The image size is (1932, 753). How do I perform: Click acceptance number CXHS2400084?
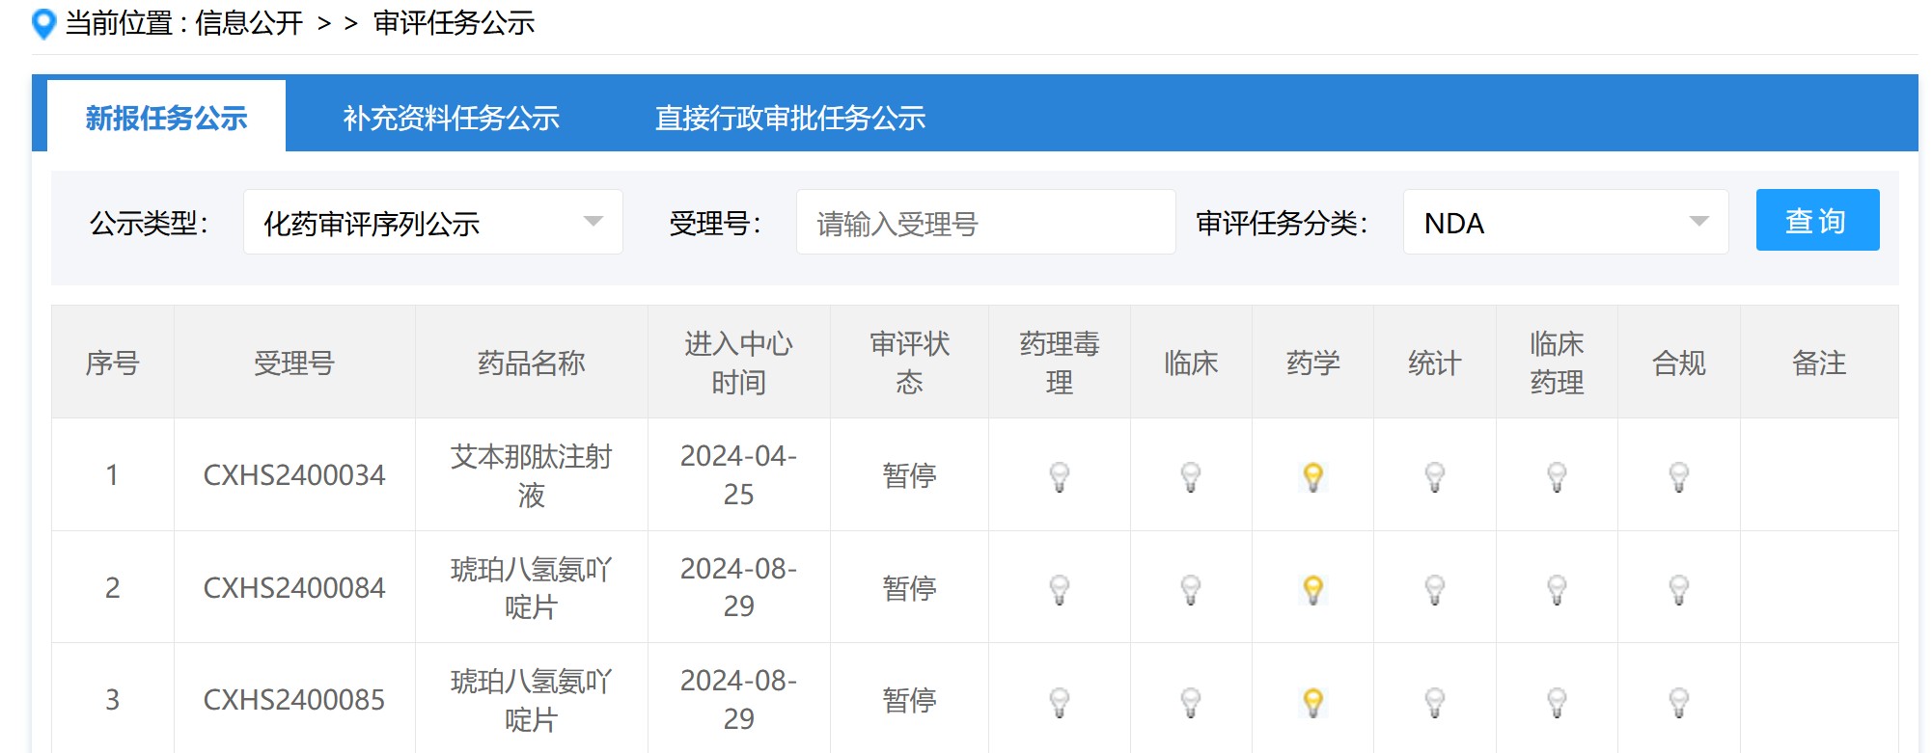tap(294, 588)
